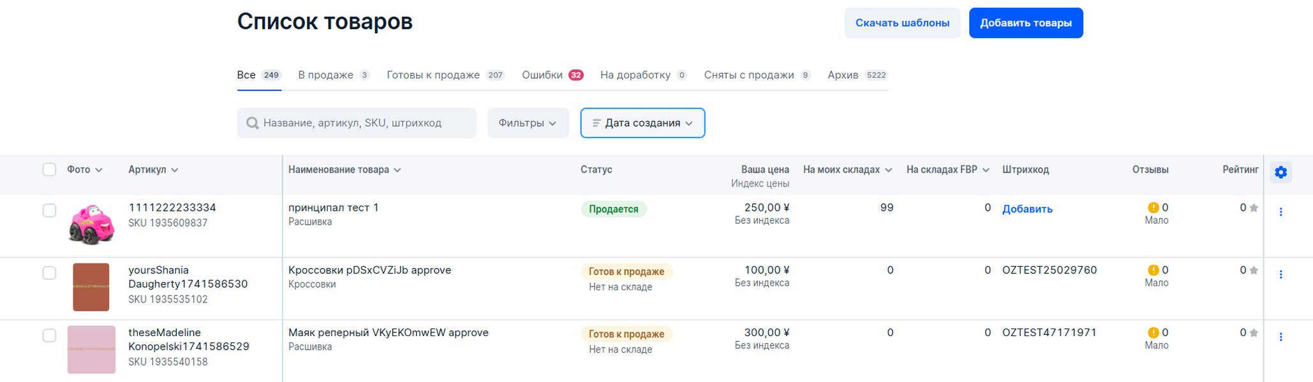Click reviews warning icon in Маяк реперный row
This screenshot has width=1313, height=382.
1154,332
